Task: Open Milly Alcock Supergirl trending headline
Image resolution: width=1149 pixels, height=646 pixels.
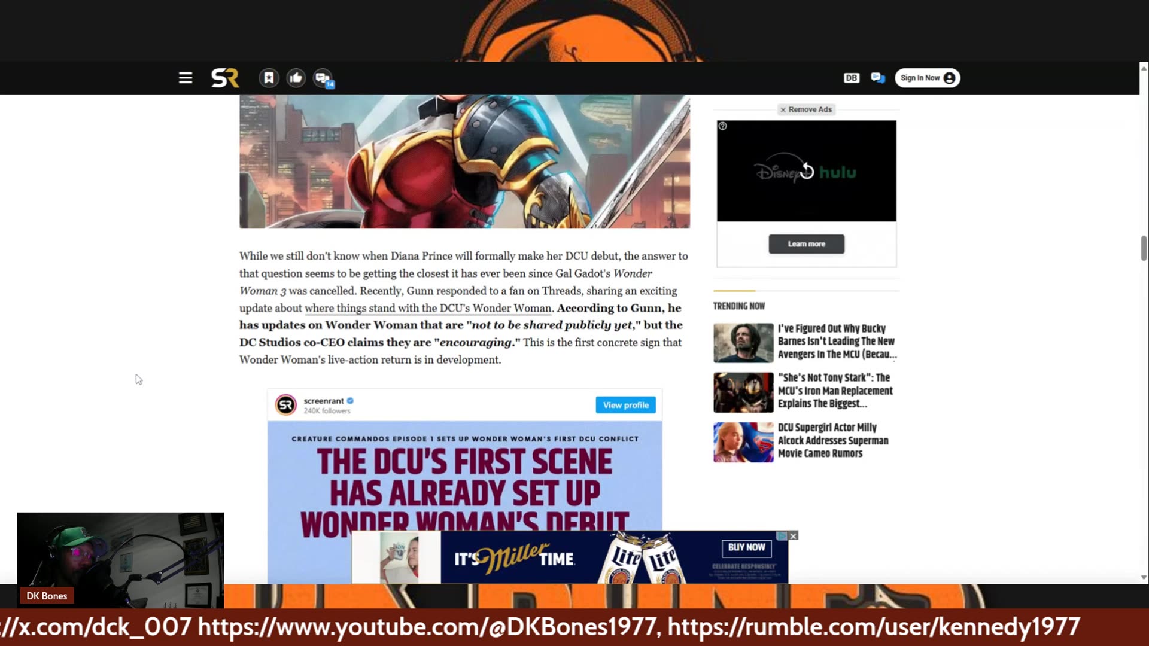Action: (833, 440)
